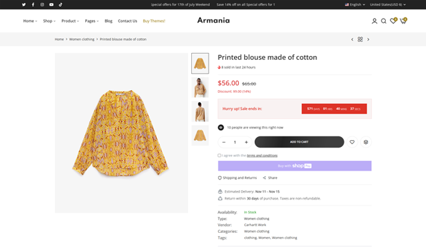Image resolution: width=426 pixels, height=247 pixels.
Task: Go to Contact Us page
Action: point(127,21)
